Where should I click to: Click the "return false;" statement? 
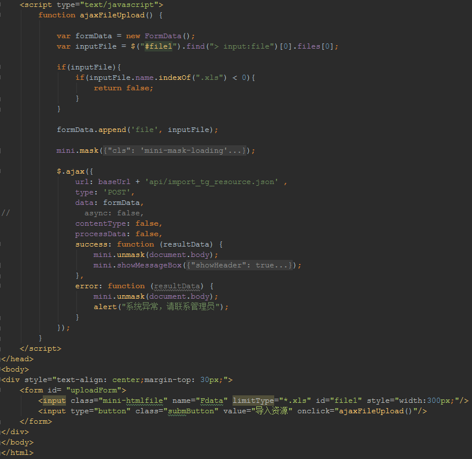click(123, 88)
